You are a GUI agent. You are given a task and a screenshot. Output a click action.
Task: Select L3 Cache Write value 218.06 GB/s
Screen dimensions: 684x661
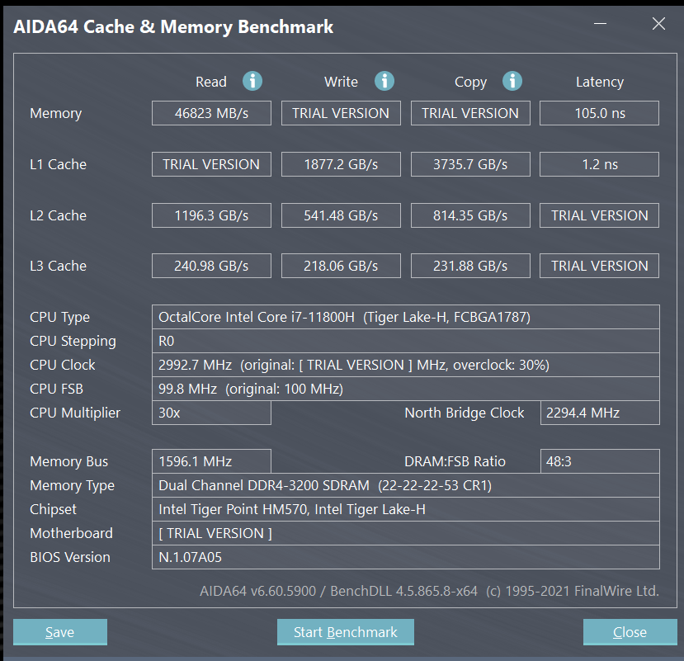pyautogui.click(x=341, y=266)
